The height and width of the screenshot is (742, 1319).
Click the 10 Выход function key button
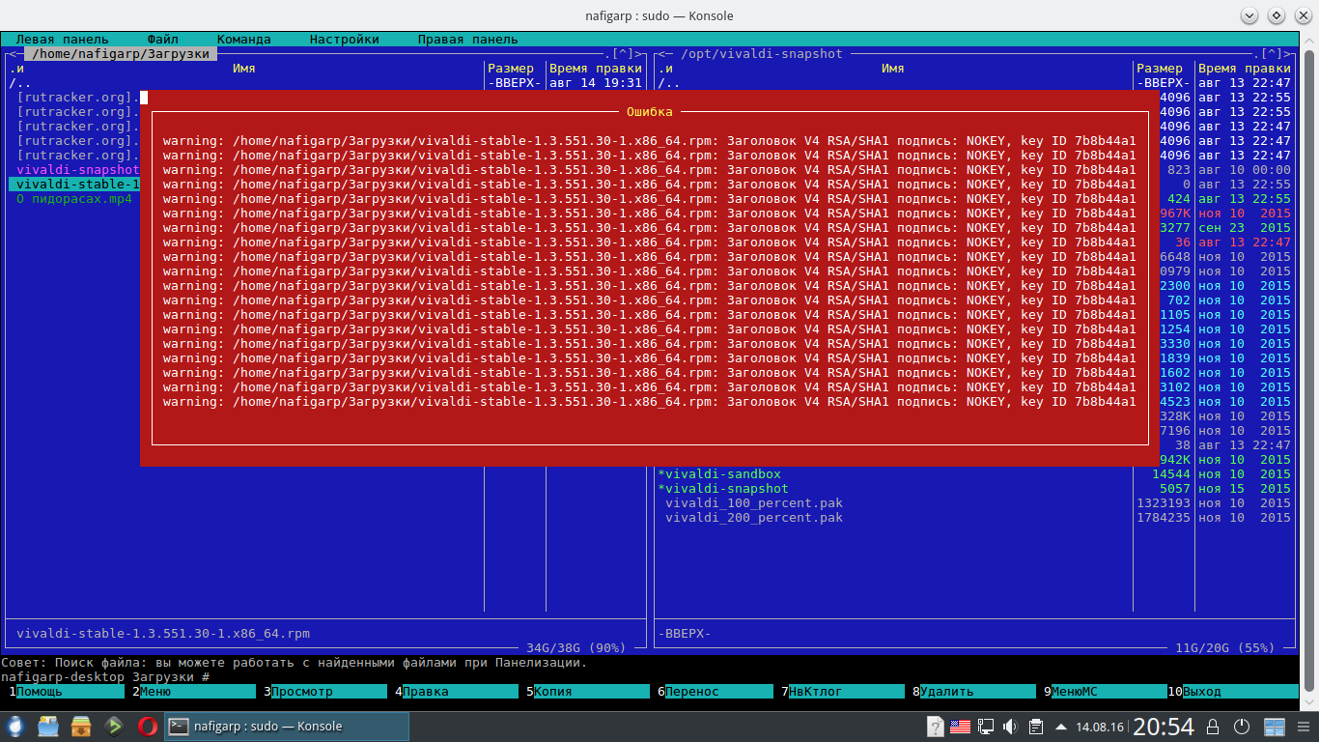click(x=1233, y=692)
